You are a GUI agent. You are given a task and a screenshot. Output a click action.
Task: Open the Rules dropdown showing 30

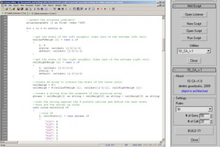(x=194, y=109)
